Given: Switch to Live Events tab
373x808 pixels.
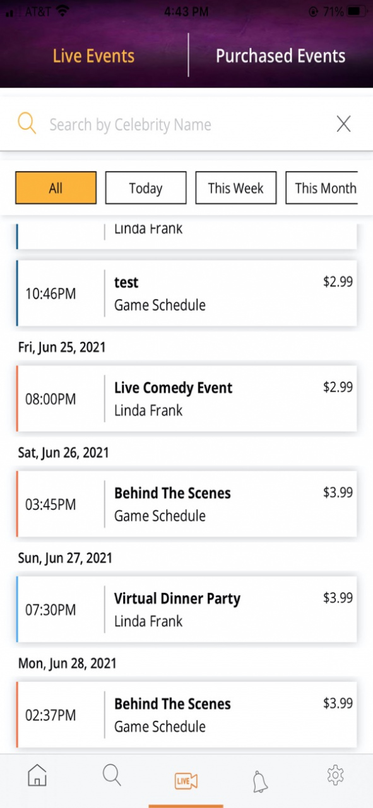Looking at the screenshot, I should coord(93,56).
